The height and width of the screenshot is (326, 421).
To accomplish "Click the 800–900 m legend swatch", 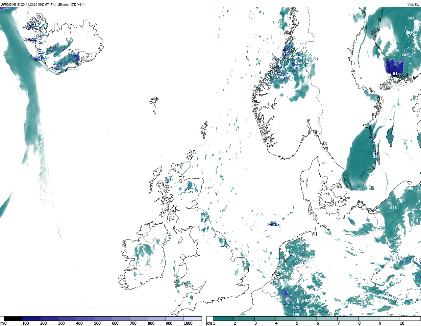I will 157,319.
